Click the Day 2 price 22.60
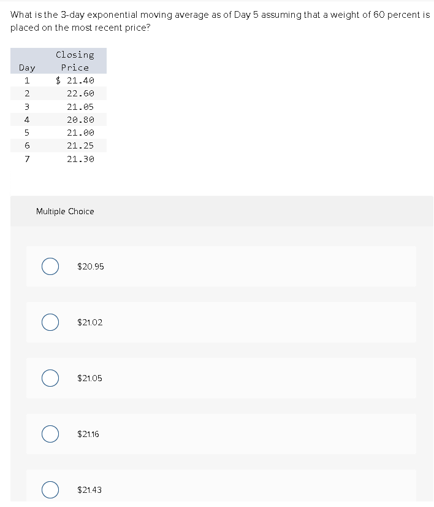The image size is (434, 507). click(x=80, y=93)
